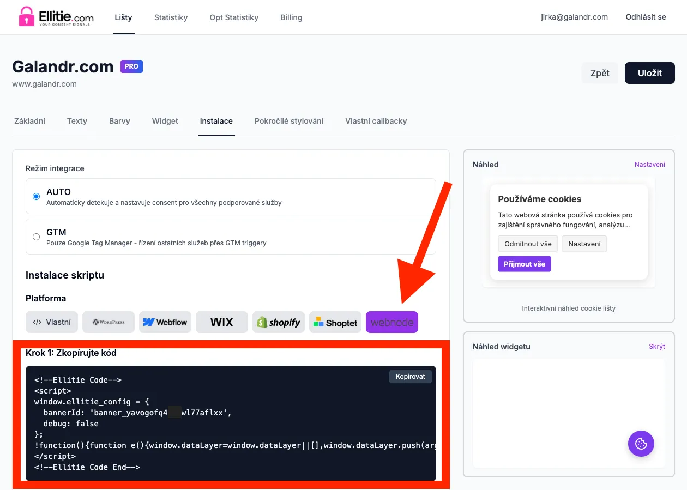Open Nastavení in the Náhled panel
The image size is (687, 490).
[x=650, y=164]
